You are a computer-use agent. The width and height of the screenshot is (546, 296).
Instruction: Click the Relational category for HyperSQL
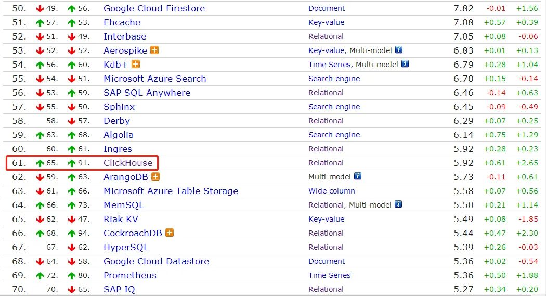tap(326, 247)
